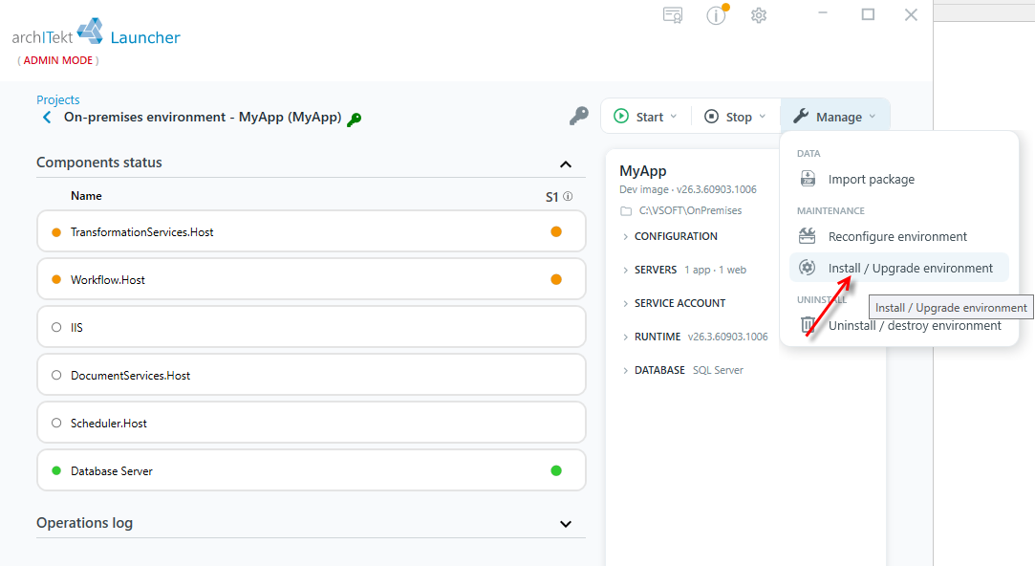The height and width of the screenshot is (566, 1035).
Task: Click the S1 info circle icon
Action: 568,196
